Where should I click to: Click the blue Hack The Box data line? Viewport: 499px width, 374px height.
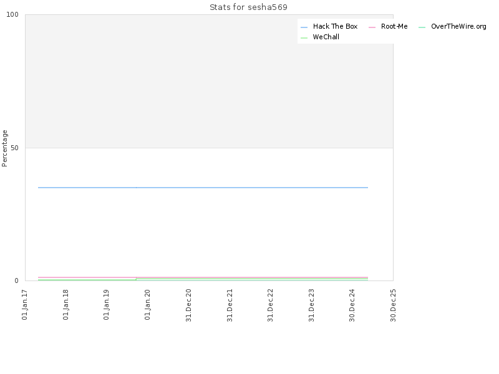click(203, 188)
